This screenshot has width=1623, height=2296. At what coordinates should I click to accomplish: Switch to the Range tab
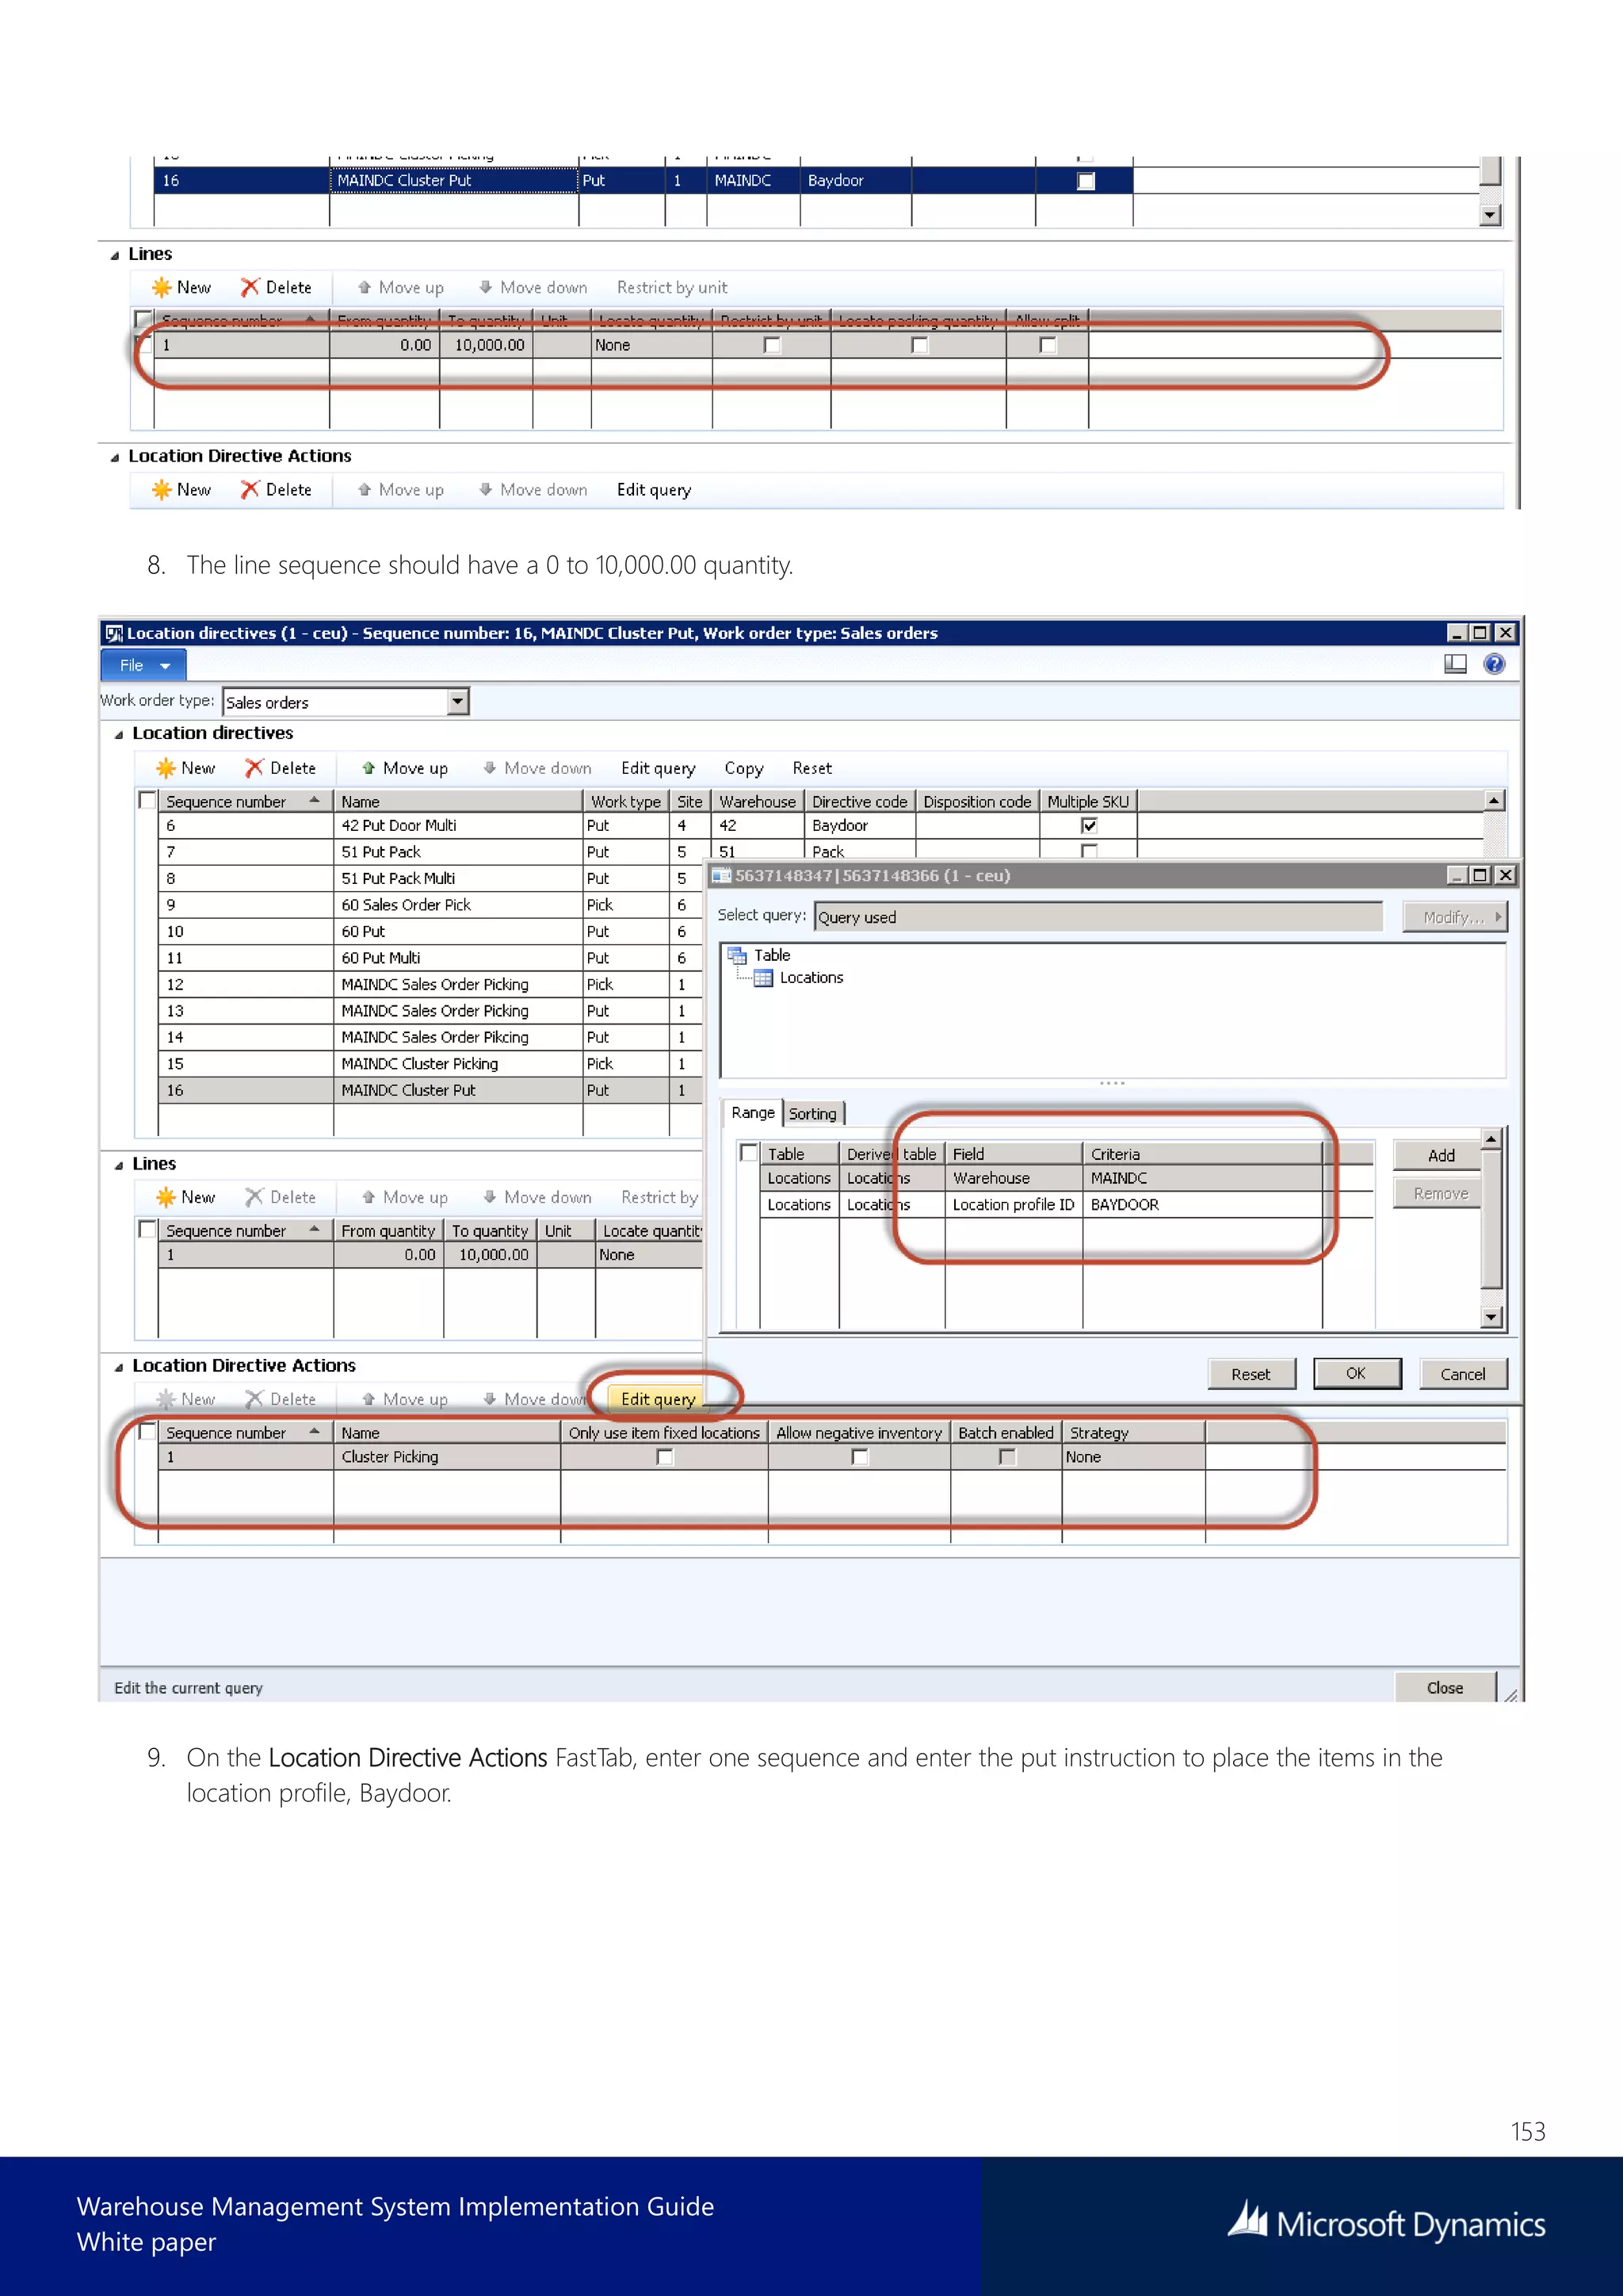(x=753, y=1112)
